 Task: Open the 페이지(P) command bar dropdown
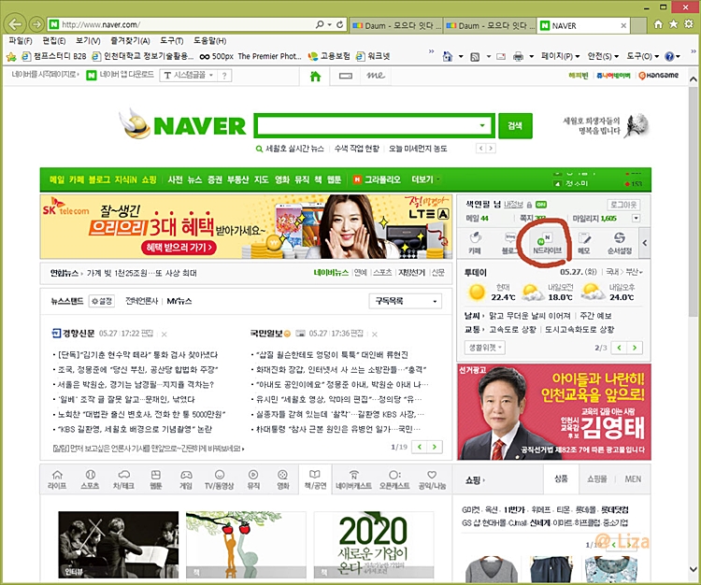561,56
